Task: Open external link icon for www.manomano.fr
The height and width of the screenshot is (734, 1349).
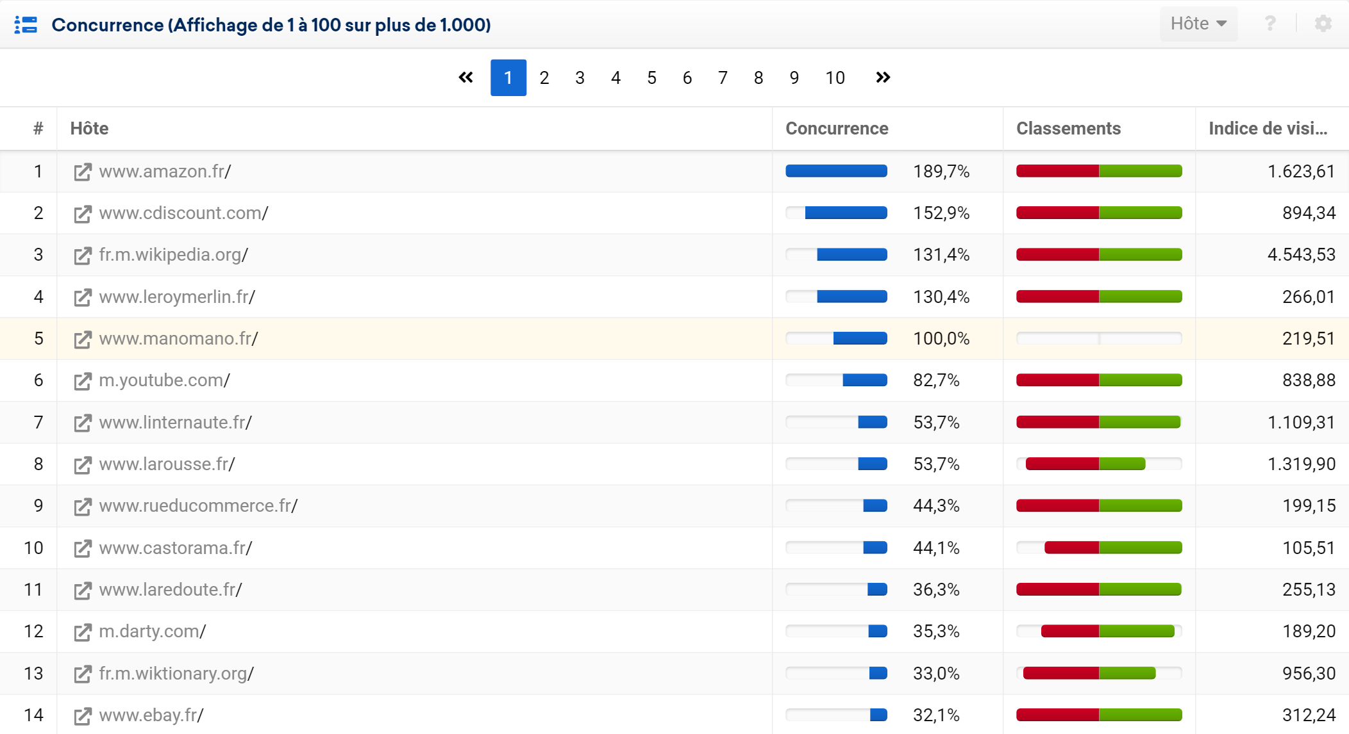Action: 83,339
